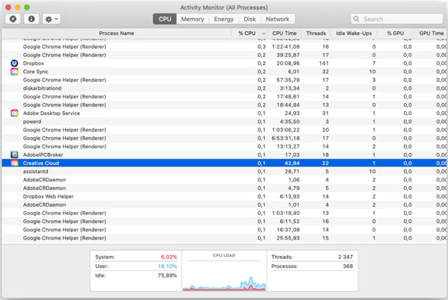Select Chrome Helper row with CPU time 57:35,79
This screenshot has width=448, height=300.
pyautogui.click(x=224, y=80)
